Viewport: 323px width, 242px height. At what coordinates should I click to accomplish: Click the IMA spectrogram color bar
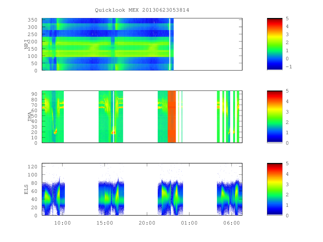point(275,117)
